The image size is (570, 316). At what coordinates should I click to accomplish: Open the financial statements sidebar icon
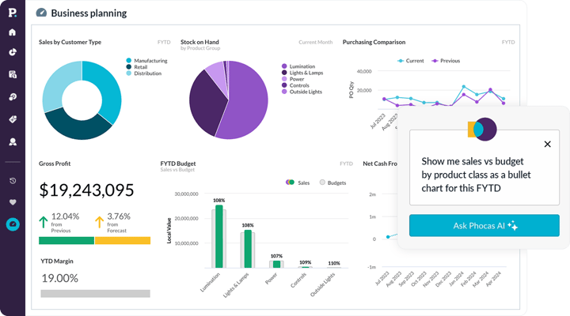[13, 74]
